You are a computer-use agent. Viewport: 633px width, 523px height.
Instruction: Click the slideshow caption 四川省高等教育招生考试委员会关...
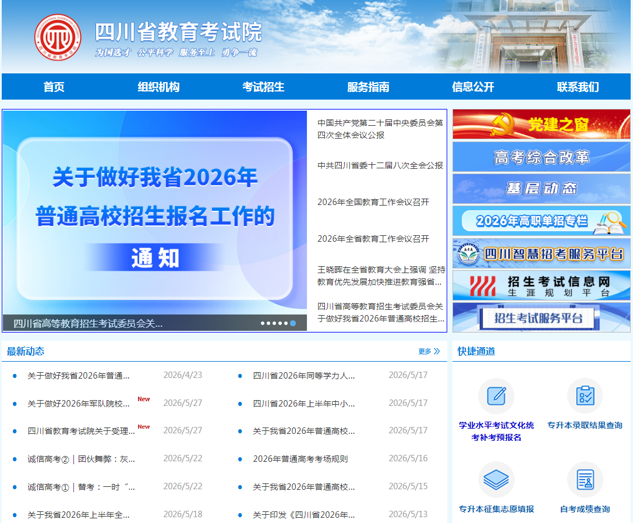(87, 323)
